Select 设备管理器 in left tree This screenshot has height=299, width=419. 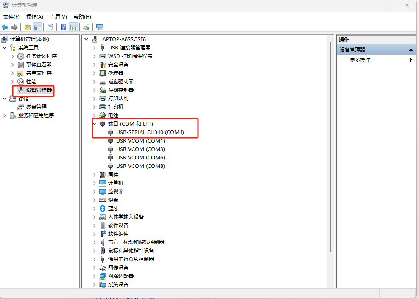[39, 90]
